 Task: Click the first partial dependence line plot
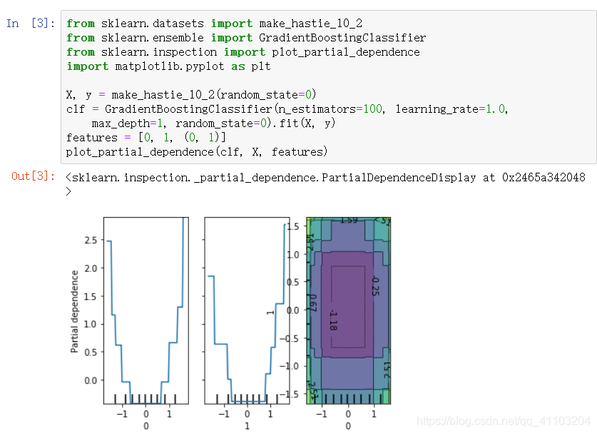click(146, 311)
